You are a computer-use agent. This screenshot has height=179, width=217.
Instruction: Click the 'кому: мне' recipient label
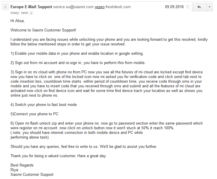click(19, 13)
